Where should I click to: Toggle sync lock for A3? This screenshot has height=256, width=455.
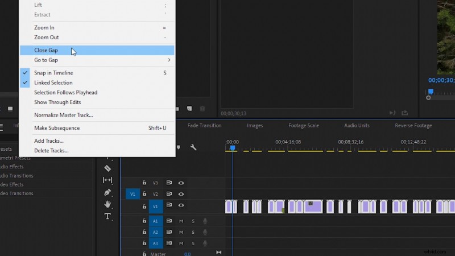click(x=169, y=243)
